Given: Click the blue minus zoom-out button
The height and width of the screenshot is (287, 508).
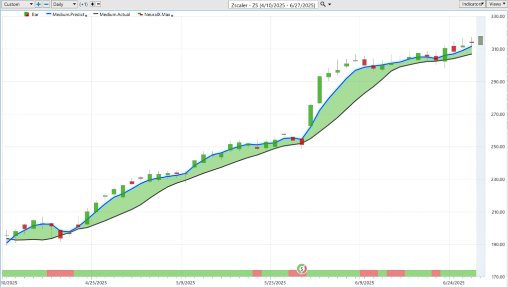Looking at the screenshot, I should 46,4.
